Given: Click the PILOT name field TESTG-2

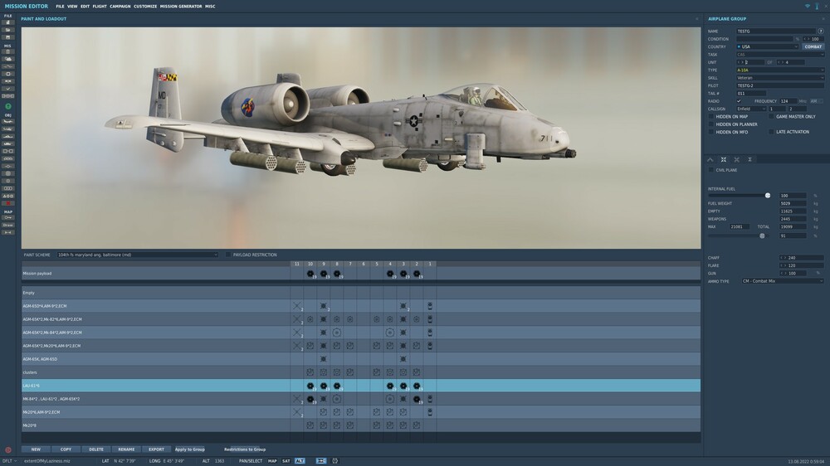Looking at the screenshot, I should pyautogui.click(x=779, y=85).
